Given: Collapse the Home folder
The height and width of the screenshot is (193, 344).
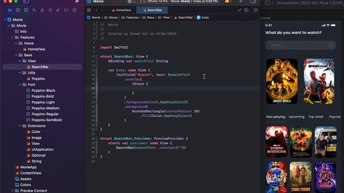Looking at the screenshot, I should tap(16, 43).
